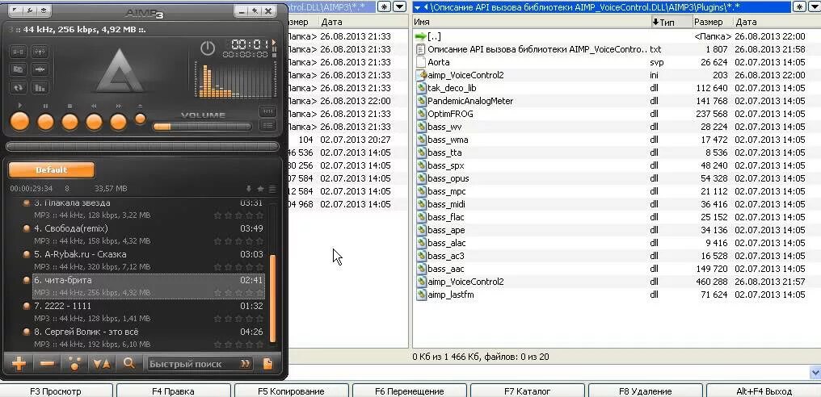The image size is (821, 397).
Task: Select the Default playlist tab
Action: click(x=52, y=170)
